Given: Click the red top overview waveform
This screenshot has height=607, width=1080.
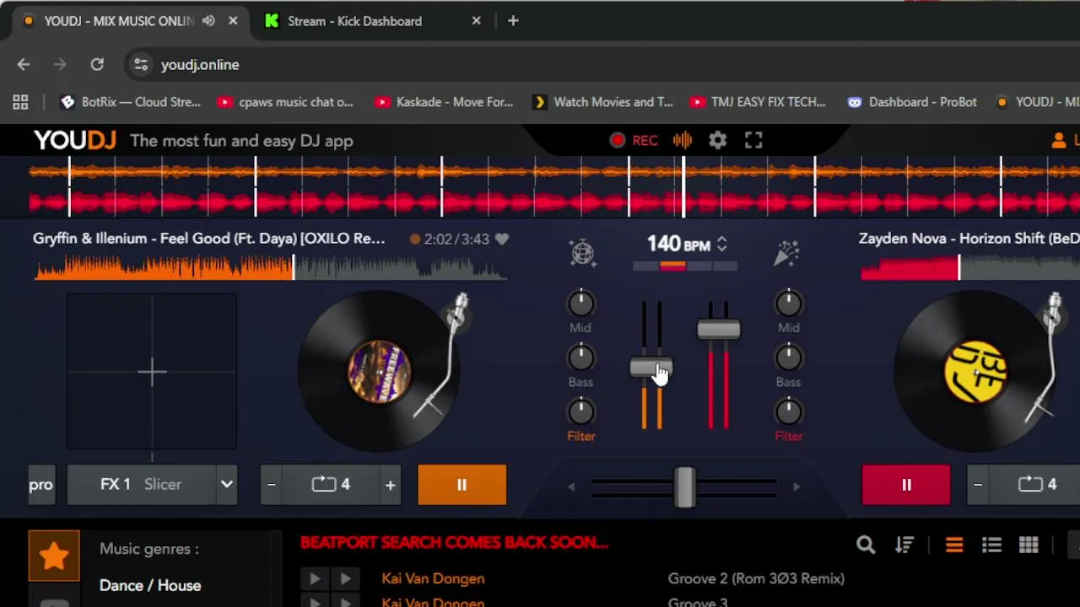Looking at the screenshot, I should coord(553,203).
